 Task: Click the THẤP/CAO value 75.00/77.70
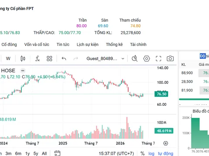click(70, 32)
